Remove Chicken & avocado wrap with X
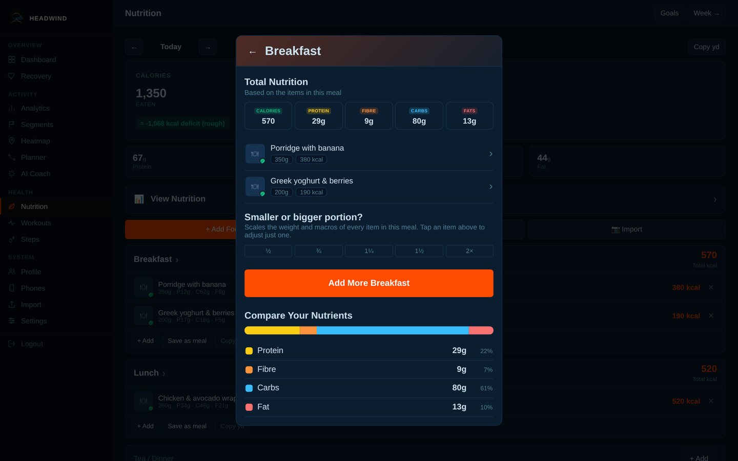 point(711,401)
